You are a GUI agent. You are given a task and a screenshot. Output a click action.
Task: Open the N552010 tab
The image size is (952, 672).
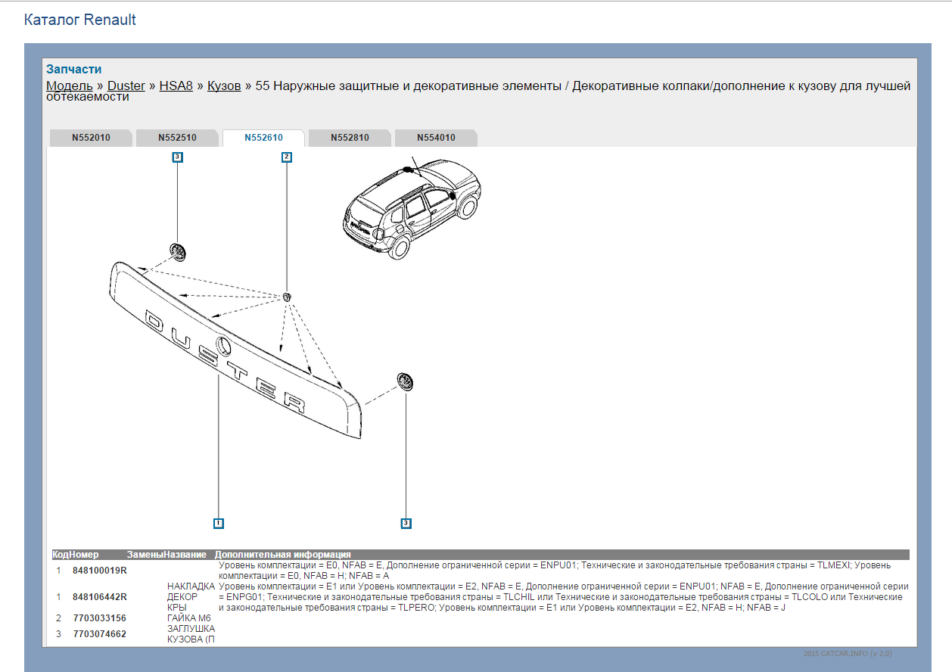point(91,138)
